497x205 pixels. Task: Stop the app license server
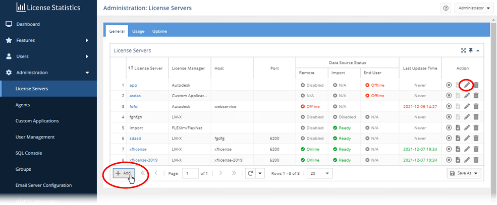pos(449,85)
